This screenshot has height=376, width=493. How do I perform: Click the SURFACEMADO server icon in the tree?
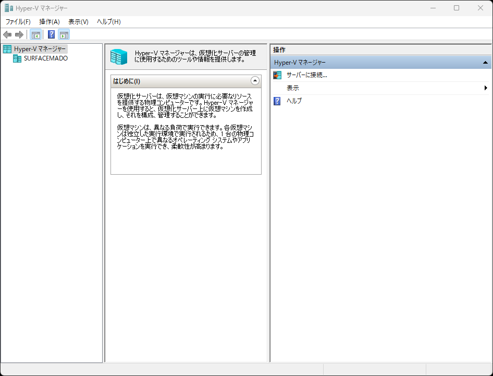[x=17, y=58]
